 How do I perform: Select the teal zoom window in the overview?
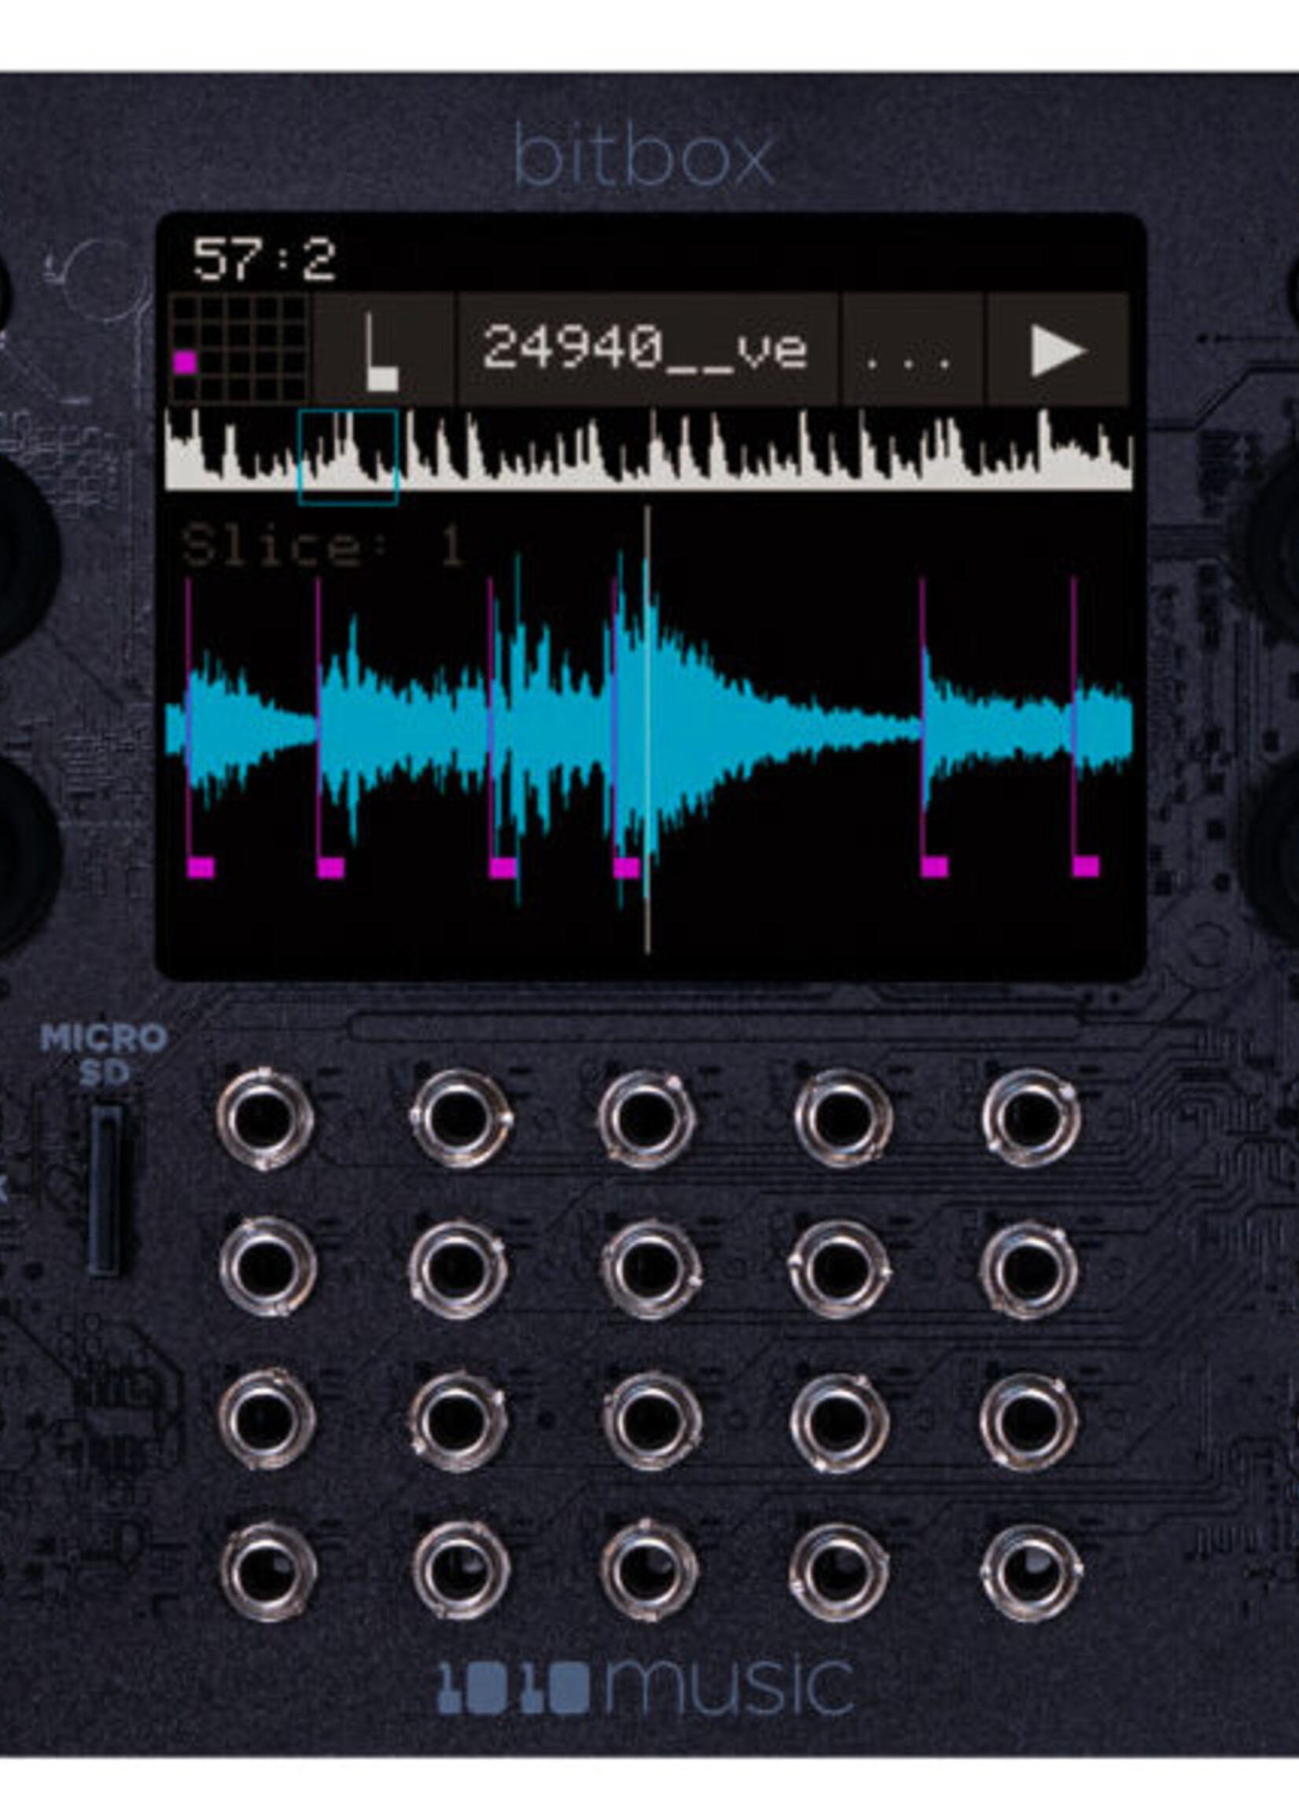tap(348, 457)
